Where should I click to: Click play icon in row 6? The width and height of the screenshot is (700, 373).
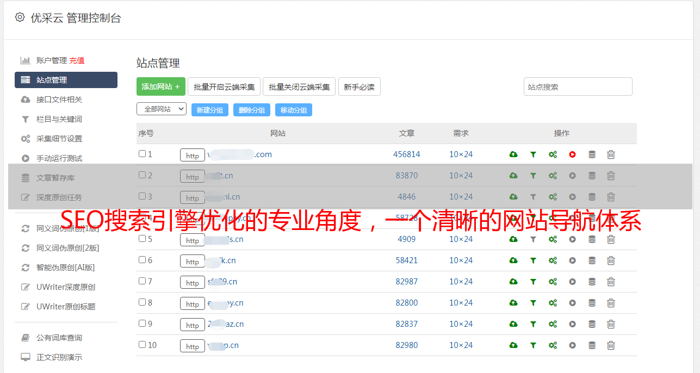(x=572, y=260)
